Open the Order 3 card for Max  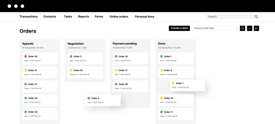point(85,58)
